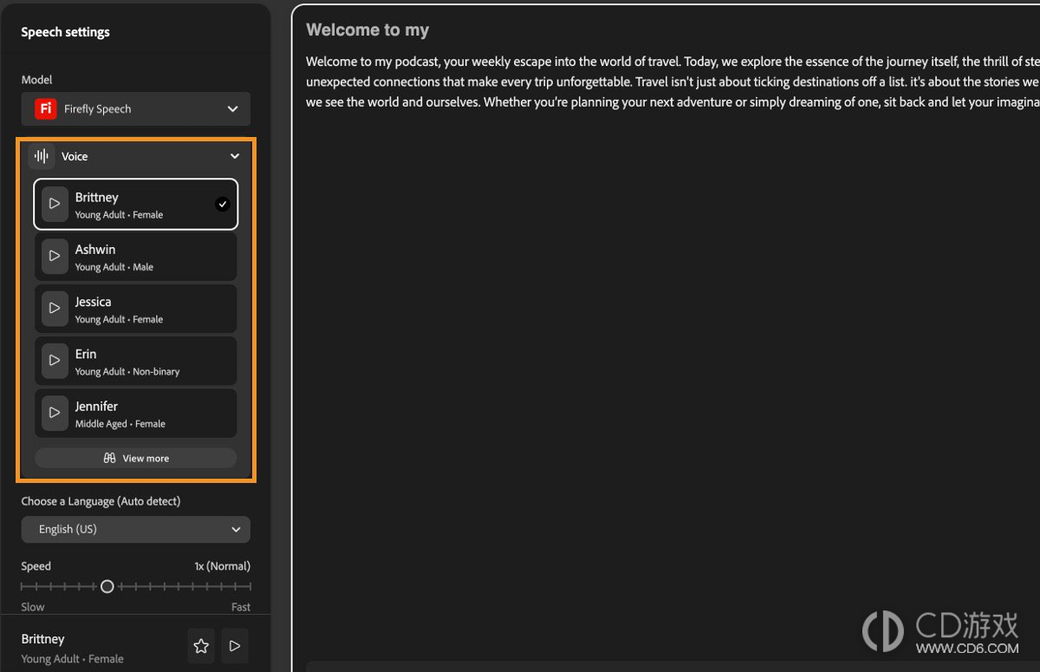The image size is (1040, 672).
Task: Click the Middle Aged • Female description
Action: point(120,424)
